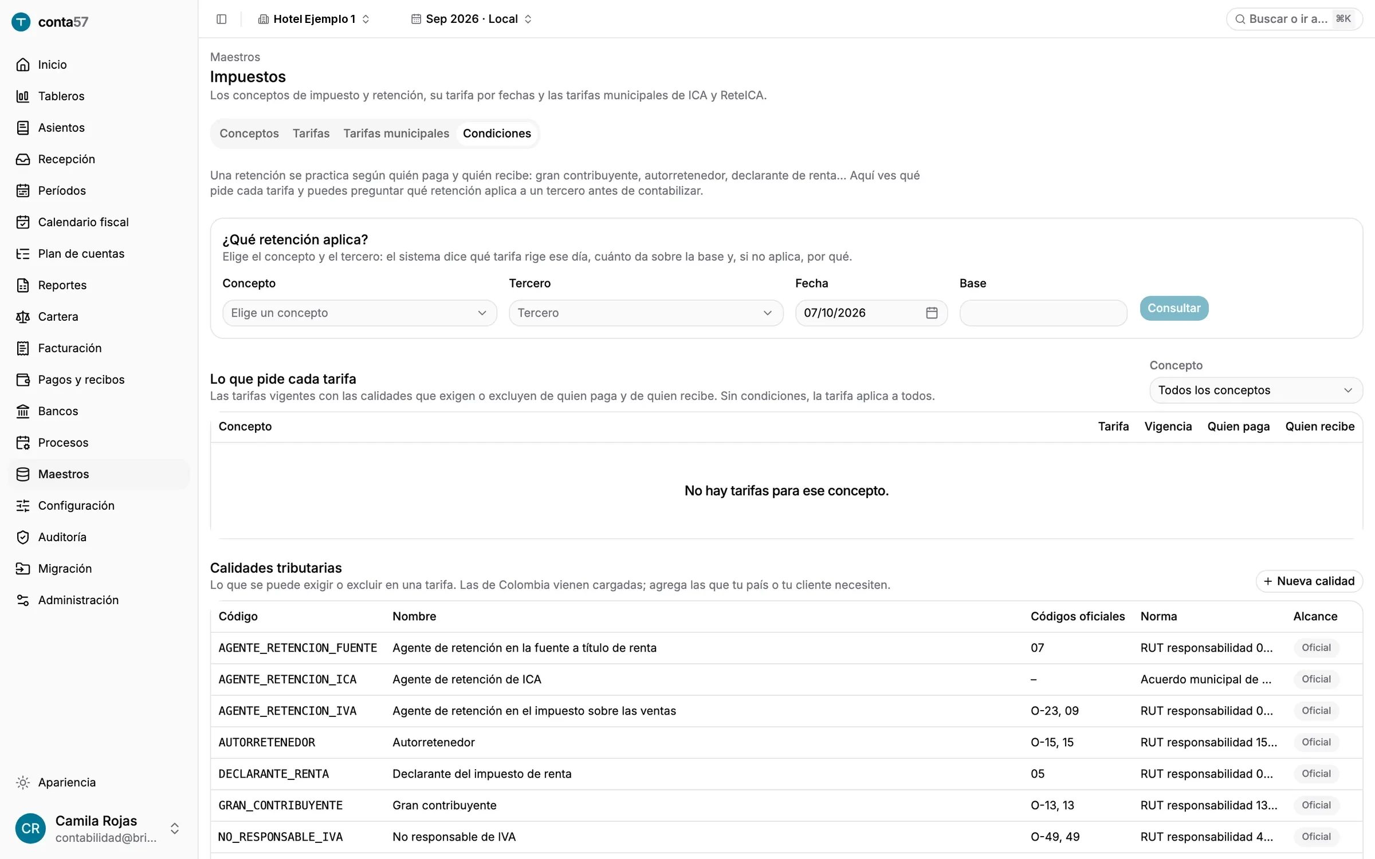Click the calendar icon in Fecha field
The height and width of the screenshot is (859, 1375).
coord(932,313)
